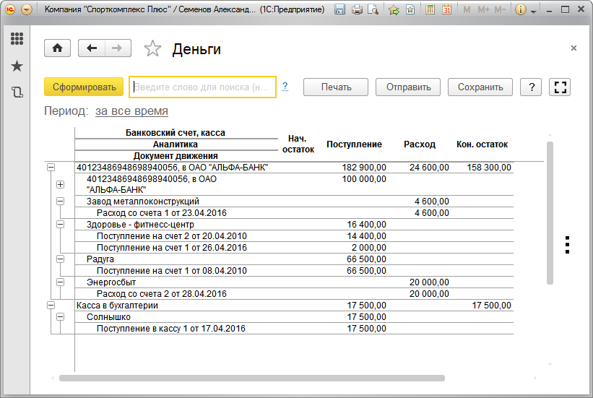Open the calculator icon in title bar
The width and height of the screenshot is (593, 398).
click(x=430, y=10)
